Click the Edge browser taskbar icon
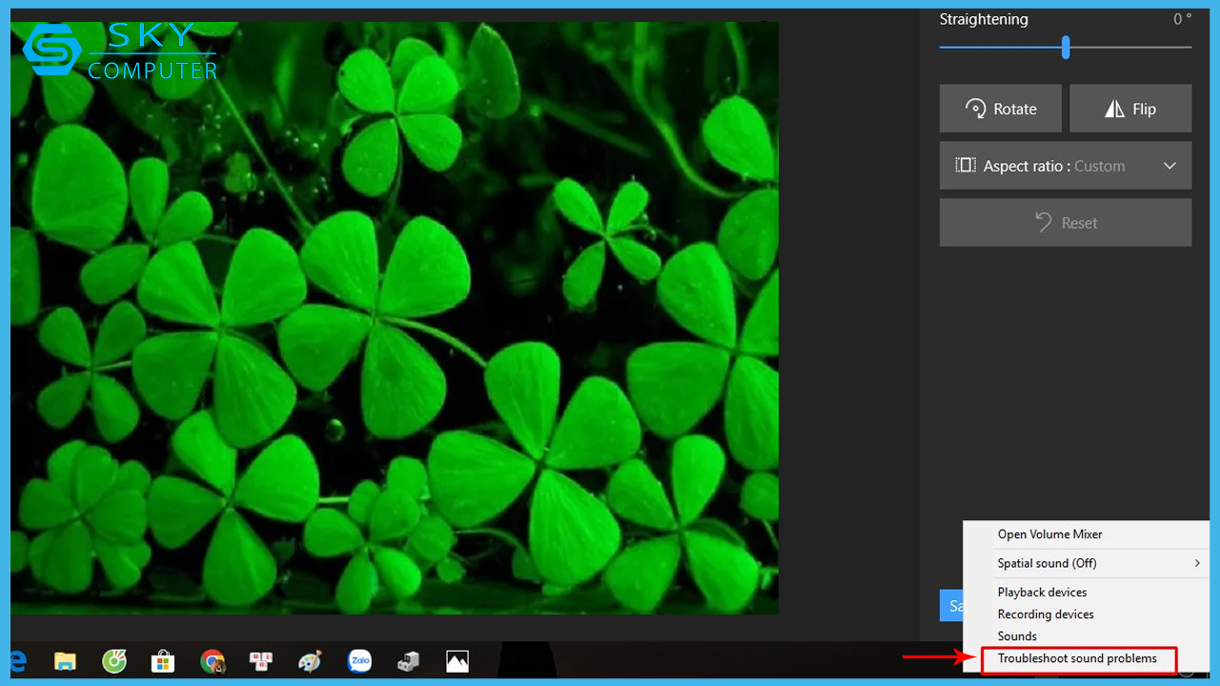1220x686 pixels. [x=17, y=661]
